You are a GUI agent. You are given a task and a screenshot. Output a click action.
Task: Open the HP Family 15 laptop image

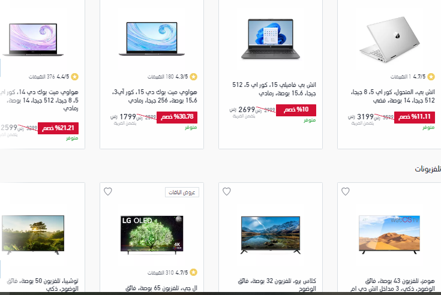pyautogui.click(x=271, y=39)
